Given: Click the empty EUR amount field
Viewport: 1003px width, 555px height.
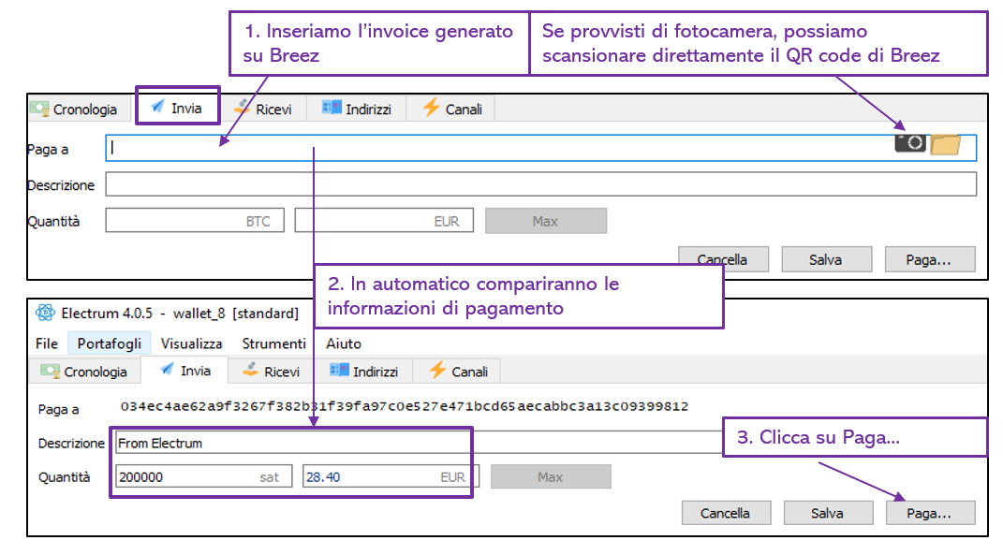Looking at the screenshot, I should (384, 221).
